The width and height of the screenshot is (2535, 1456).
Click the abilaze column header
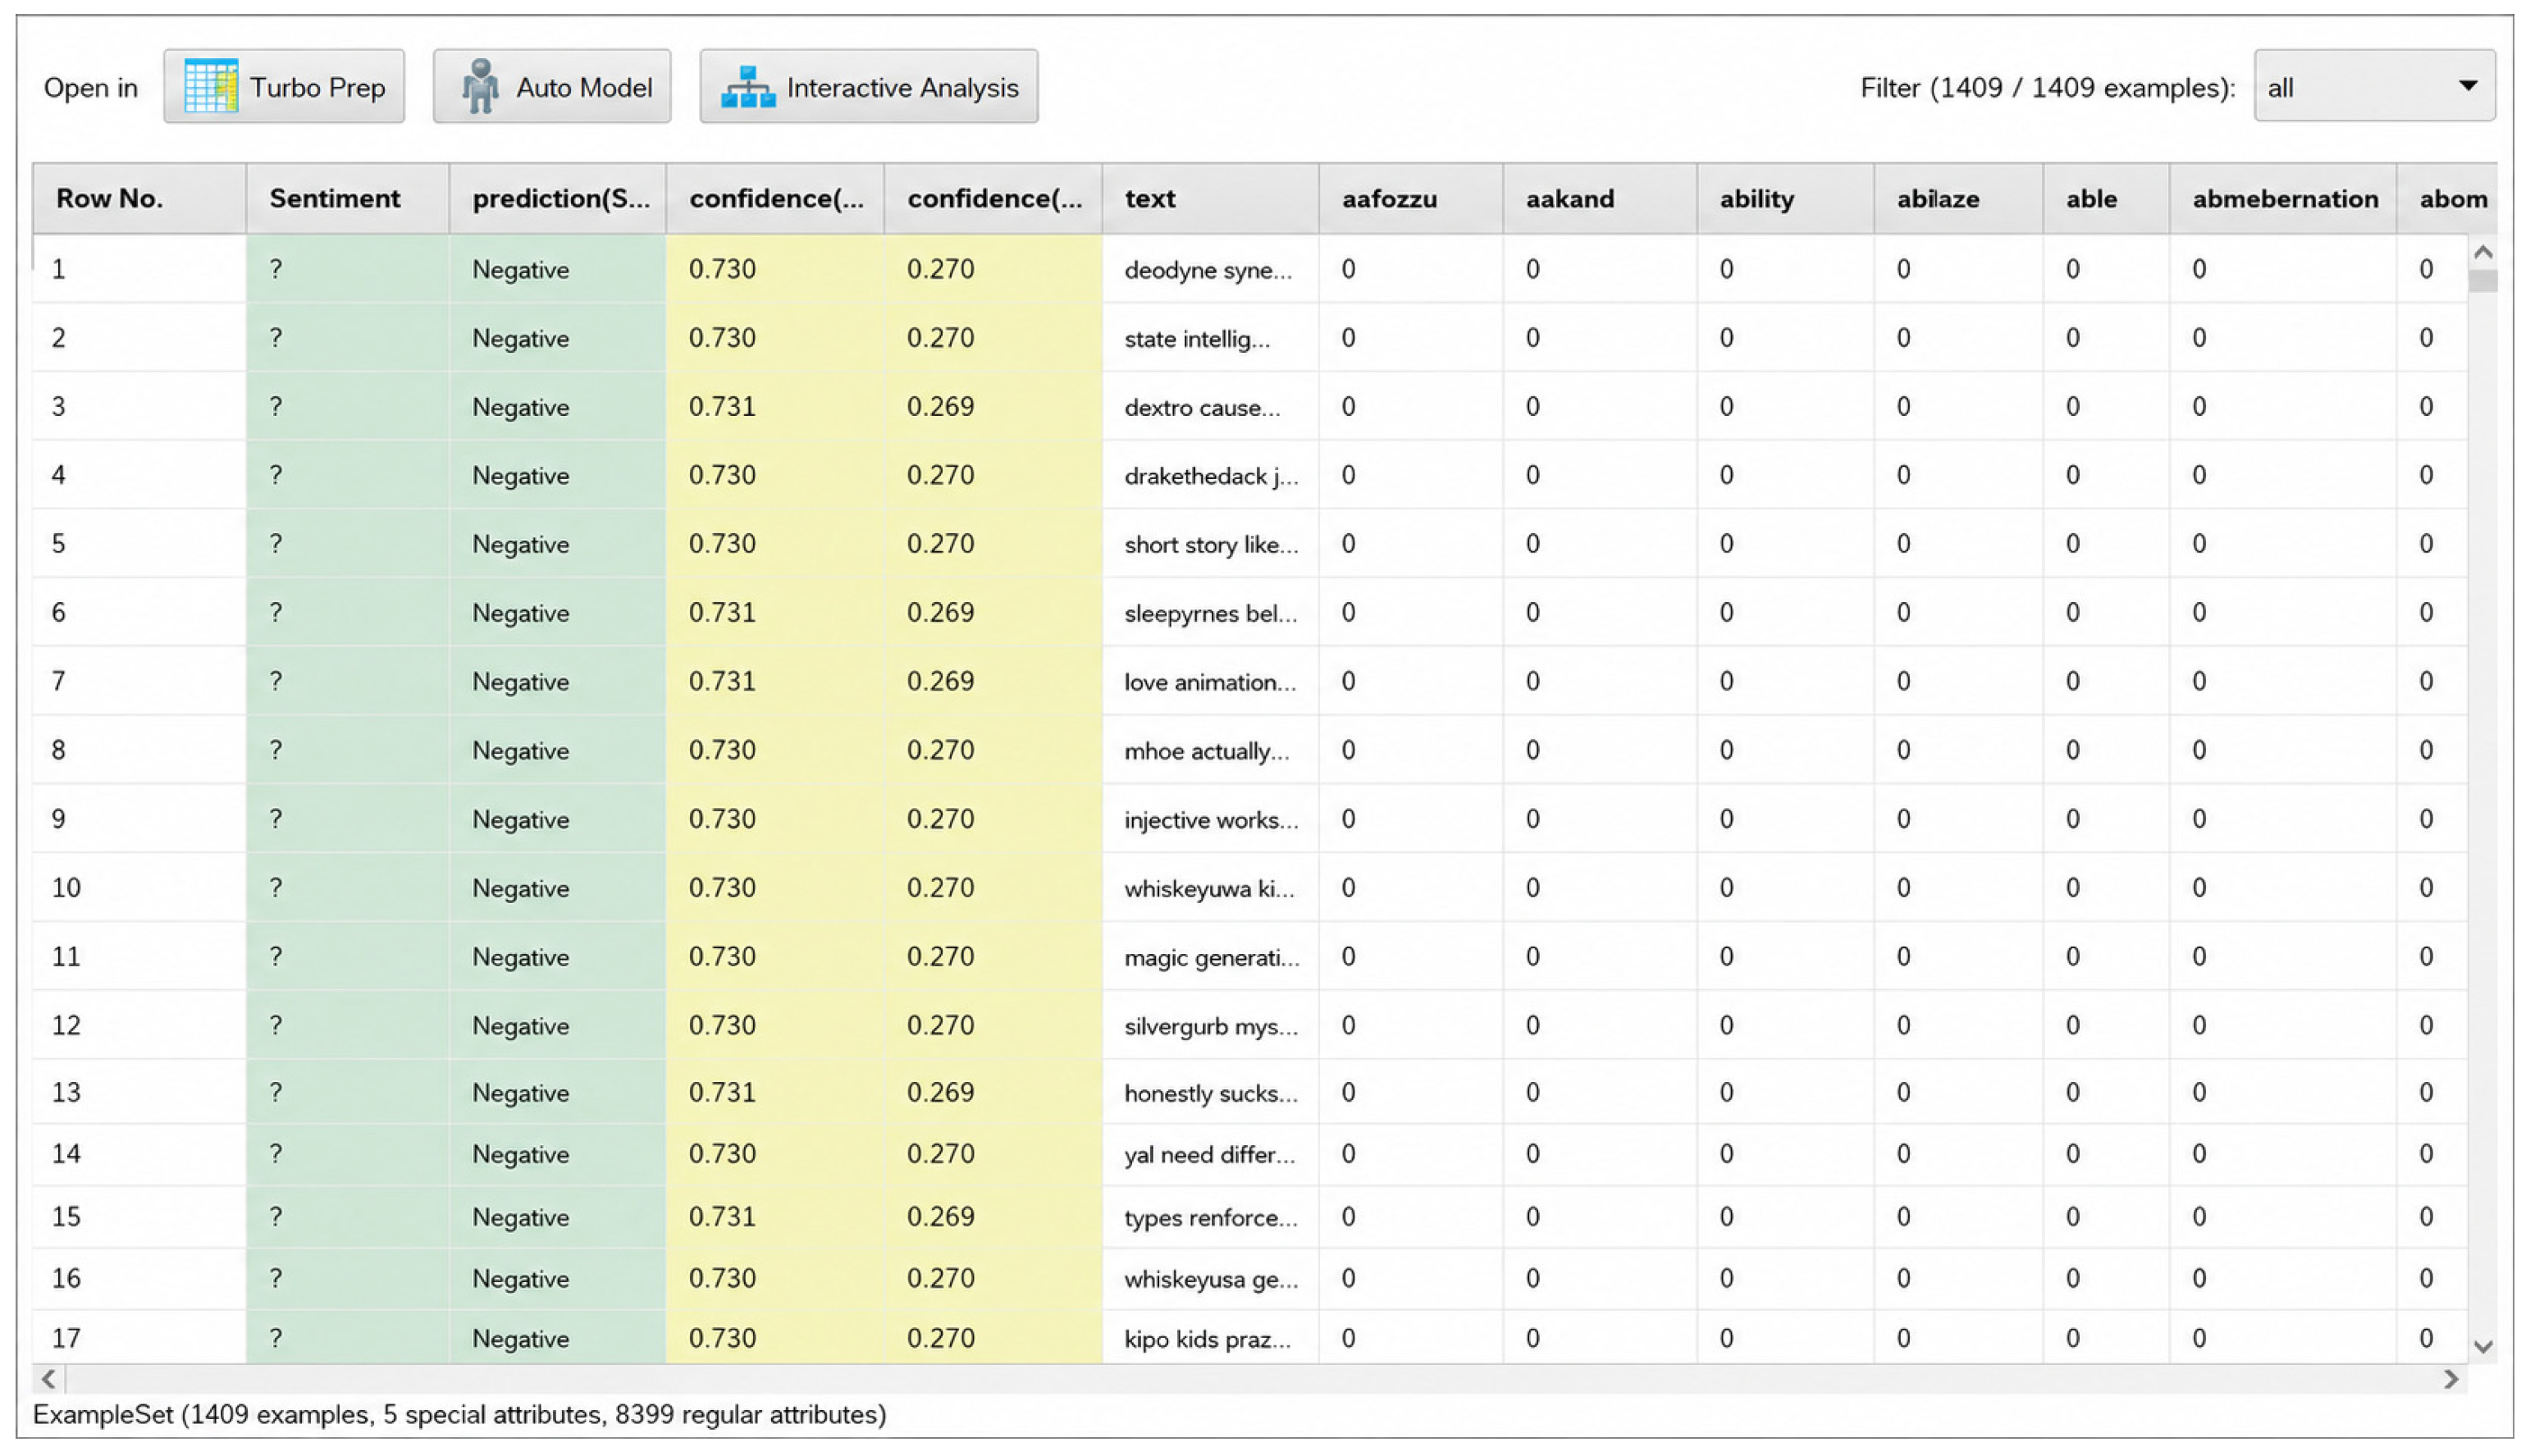(1958, 199)
